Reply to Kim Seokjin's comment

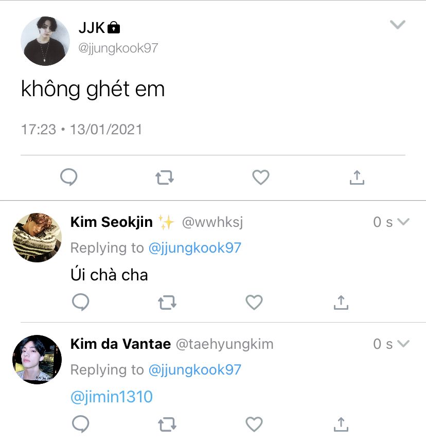pyautogui.click(x=81, y=302)
